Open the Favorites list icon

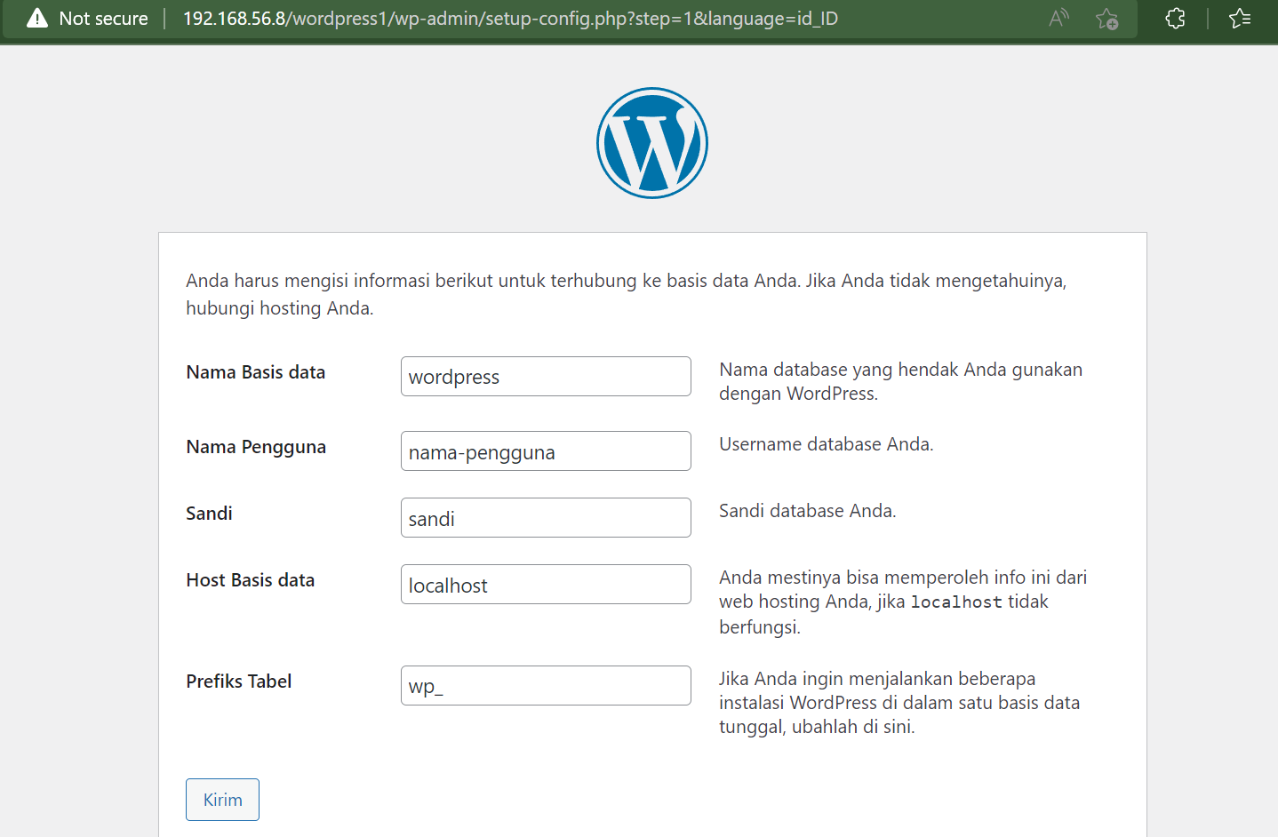pos(1240,19)
